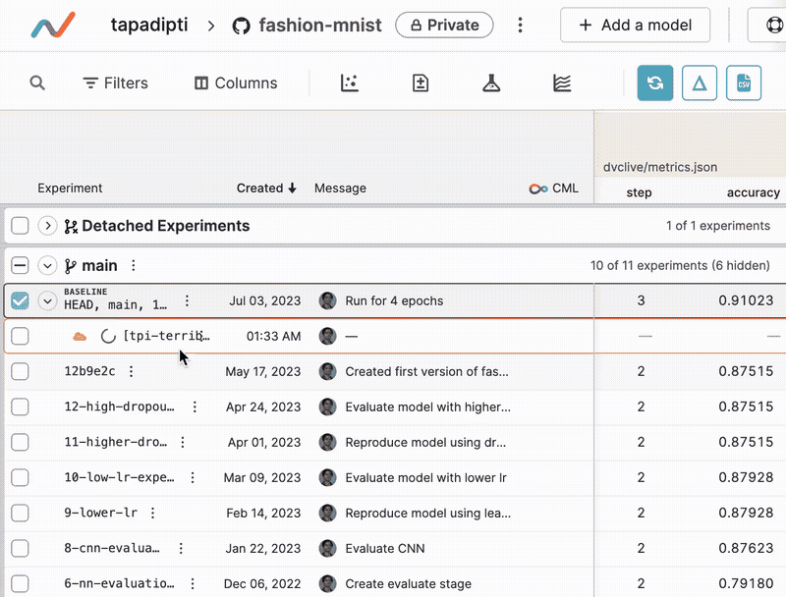
Task: Check the 12-high-dropou row checkbox
Action: [20, 407]
